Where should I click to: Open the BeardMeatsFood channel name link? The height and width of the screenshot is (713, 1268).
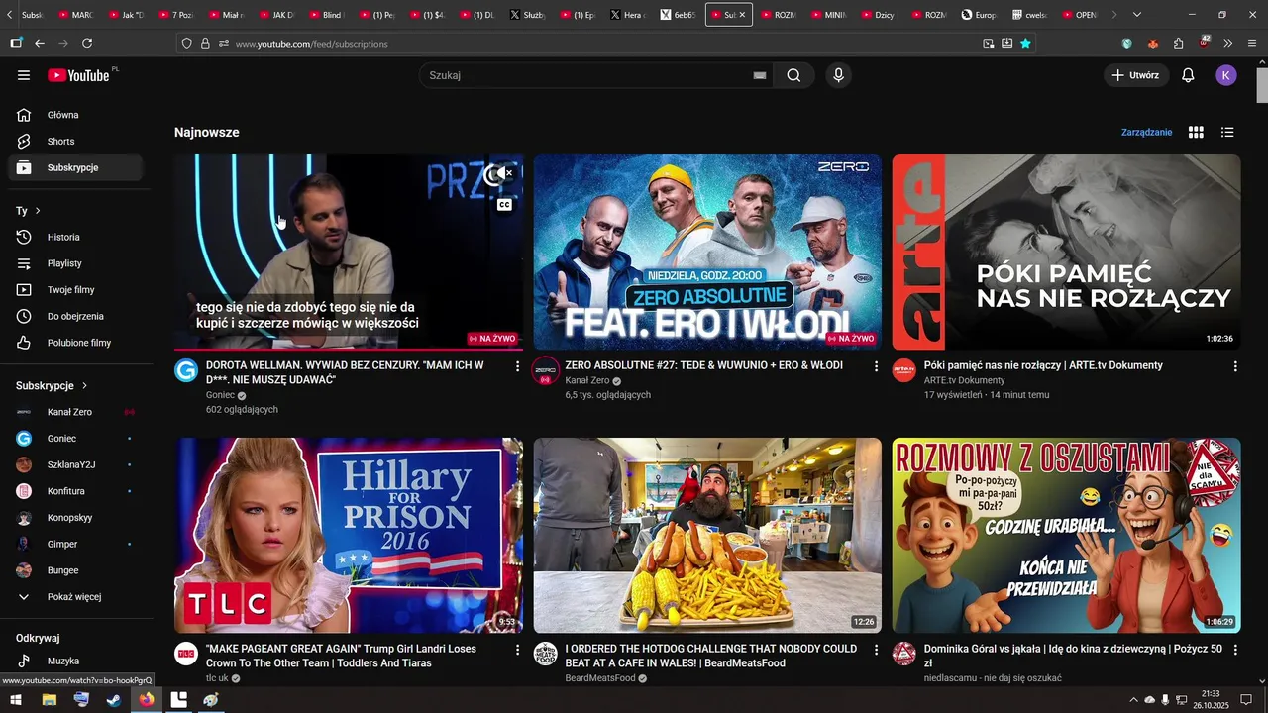600,678
